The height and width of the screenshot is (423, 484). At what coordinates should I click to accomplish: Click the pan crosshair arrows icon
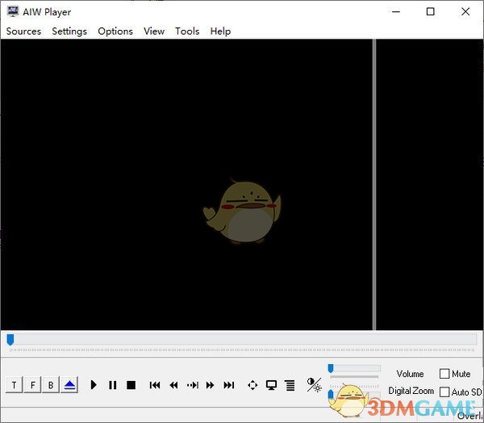point(252,385)
